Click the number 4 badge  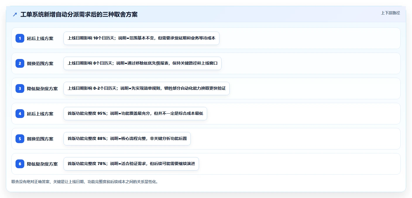pyautogui.click(x=20, y=114)
